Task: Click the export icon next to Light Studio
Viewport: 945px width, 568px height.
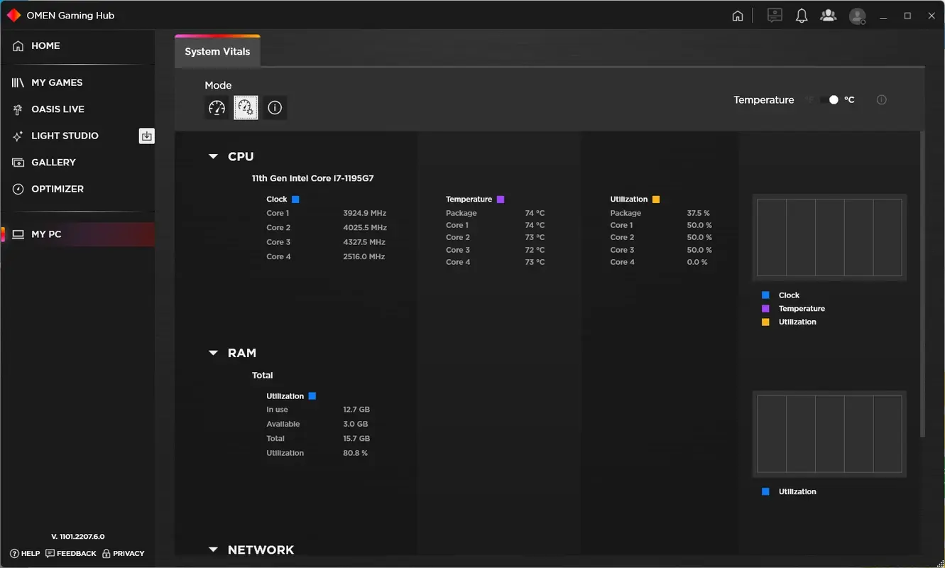Action: point(146,136)
